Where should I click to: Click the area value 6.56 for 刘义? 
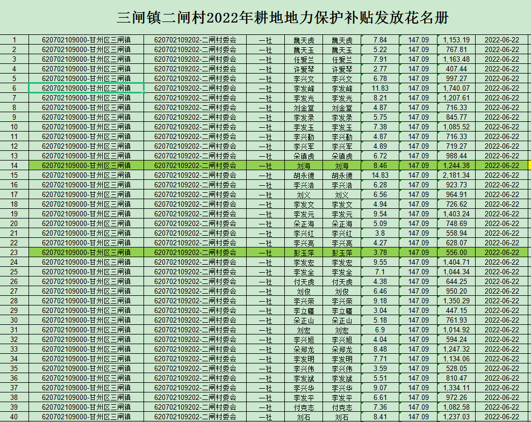click(380, 194)
